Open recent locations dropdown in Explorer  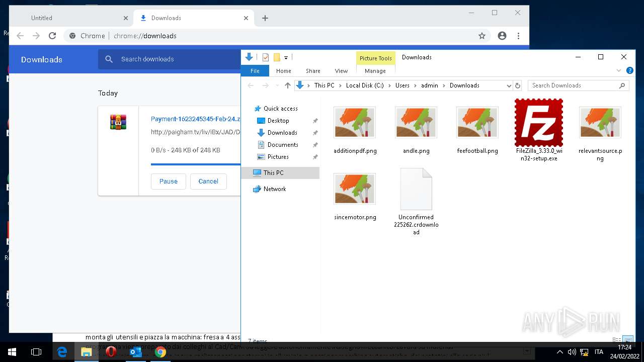pyautogui.click(x=277, y=85)
